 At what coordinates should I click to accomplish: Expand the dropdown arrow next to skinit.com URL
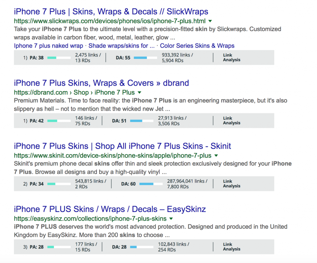(x=216, y=155)
